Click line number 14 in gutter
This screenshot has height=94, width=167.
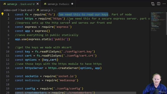pos(8,68)
